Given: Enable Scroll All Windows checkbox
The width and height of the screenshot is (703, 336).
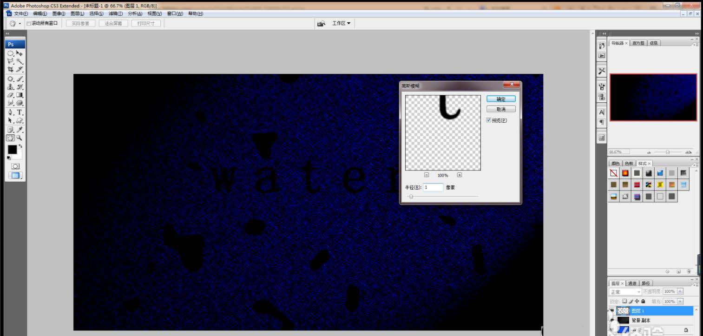Looking at the screenshot, I should click(x=28, y=23).
